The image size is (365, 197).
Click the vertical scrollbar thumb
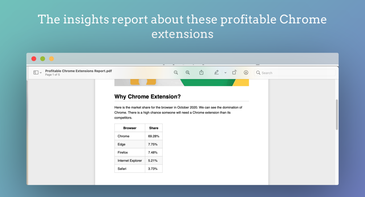337,115
